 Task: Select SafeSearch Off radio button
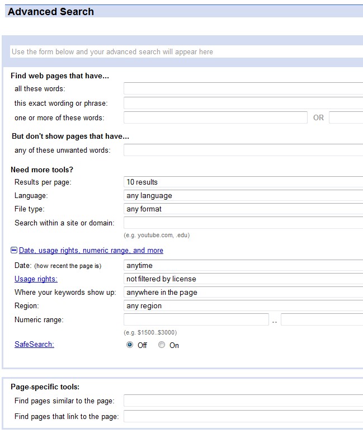click(129, 345)
